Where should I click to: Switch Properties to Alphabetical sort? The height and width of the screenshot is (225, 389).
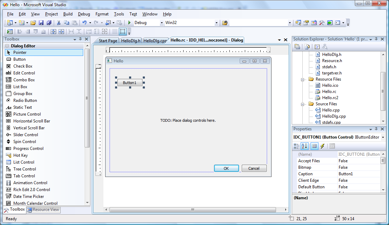click(304, 146)
